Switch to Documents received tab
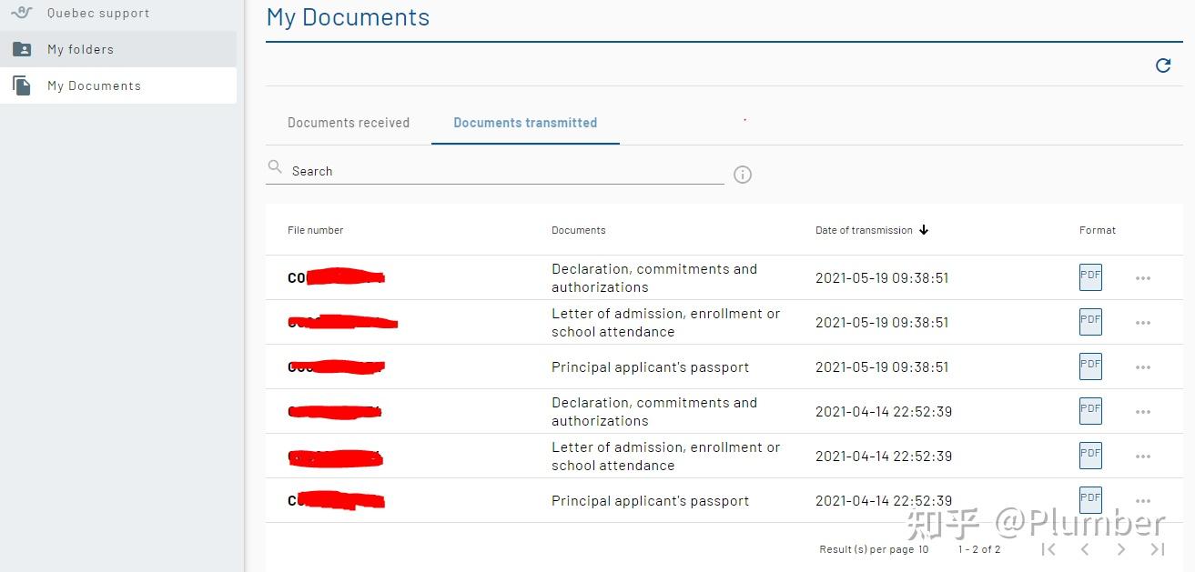The height and width of the screenshot is (572, 1195). click(349, 123)
